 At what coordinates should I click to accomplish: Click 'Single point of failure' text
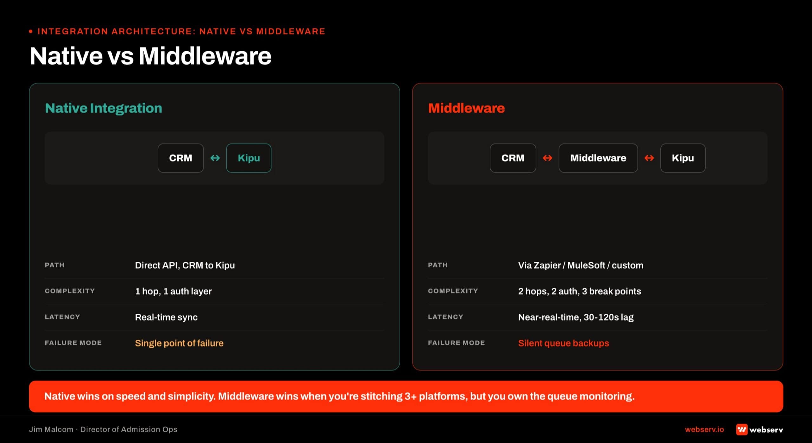179,343
